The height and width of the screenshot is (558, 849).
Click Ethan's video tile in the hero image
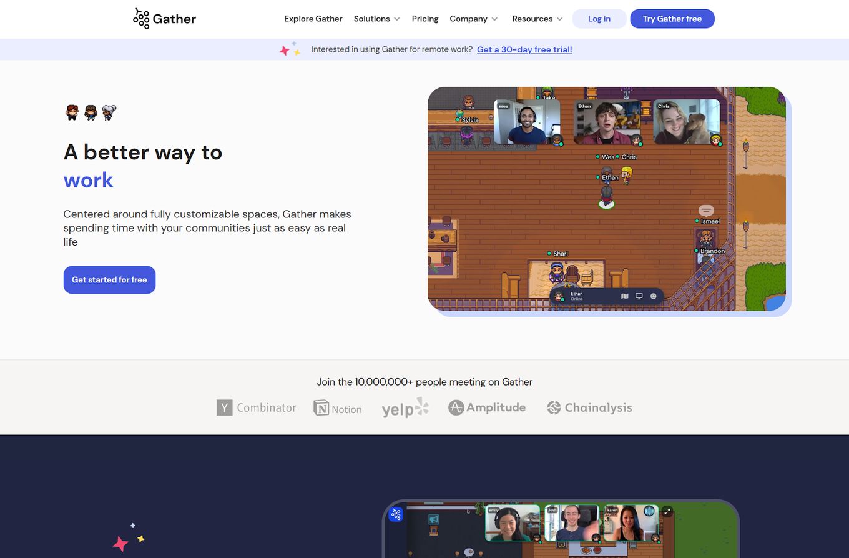[x=607, y=122]
